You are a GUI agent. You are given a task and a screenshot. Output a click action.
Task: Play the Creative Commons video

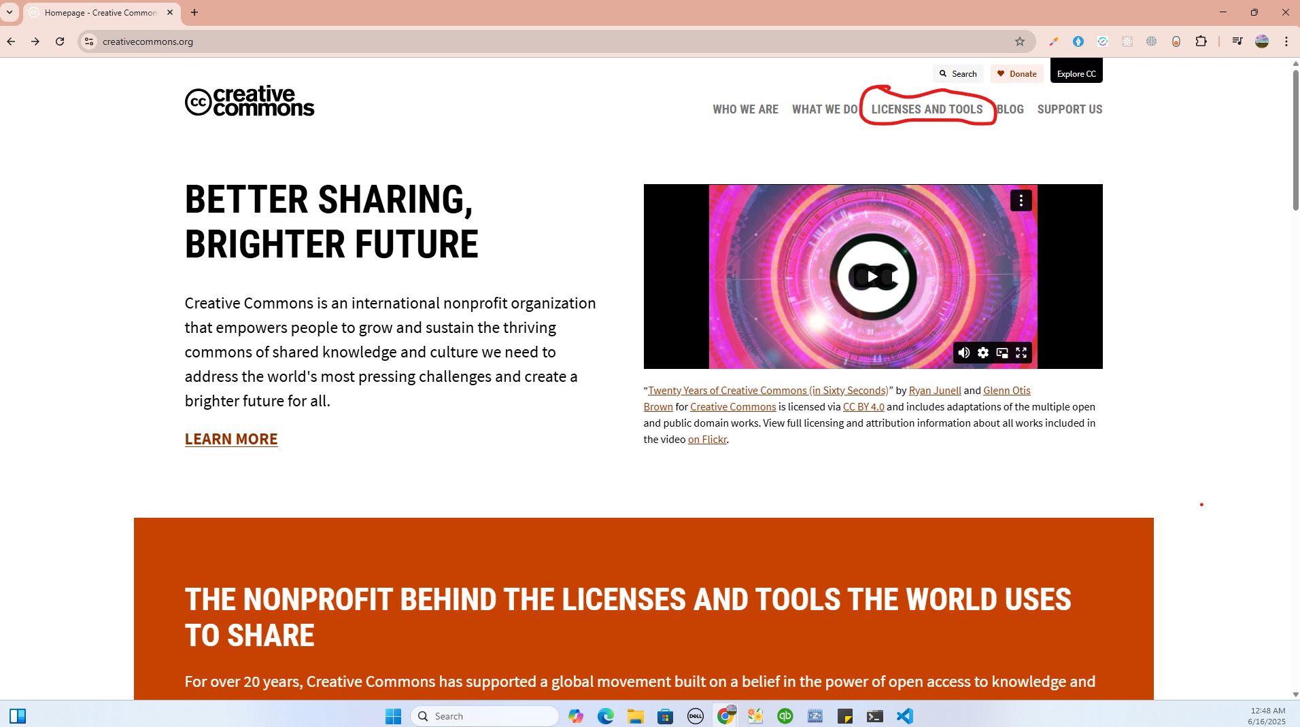pos(873,277)
